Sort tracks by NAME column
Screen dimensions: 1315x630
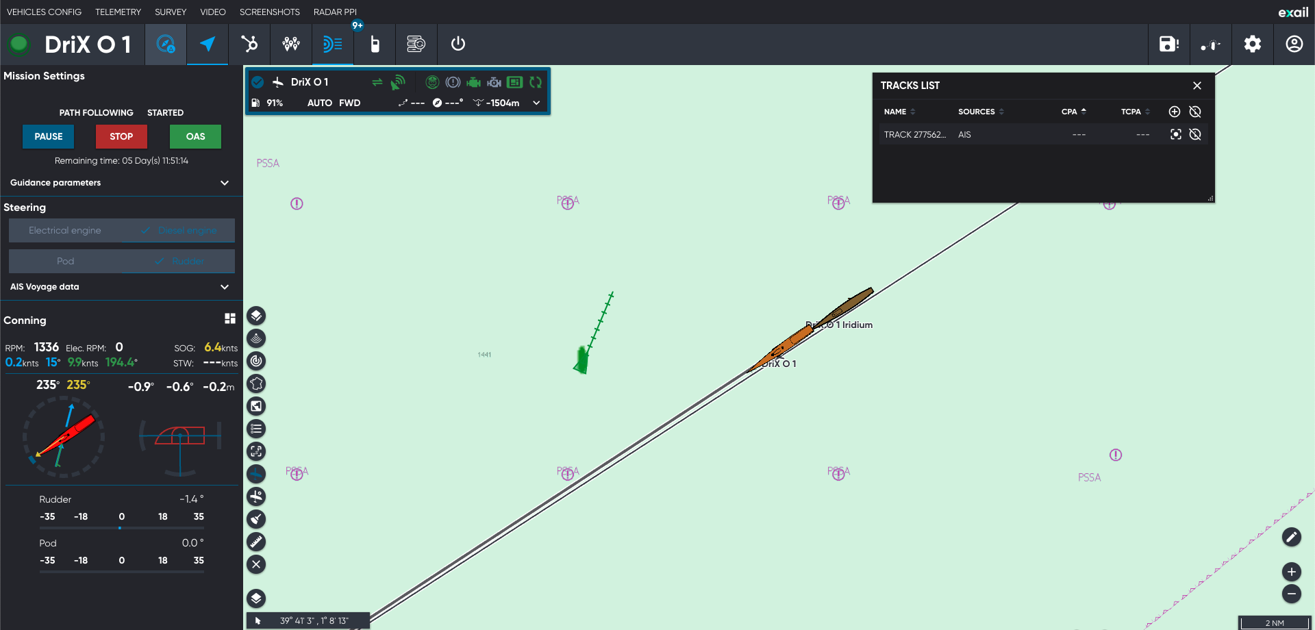click(x=899, y=112)
